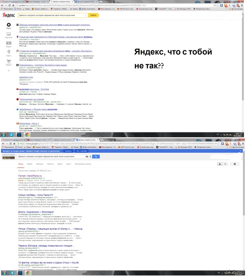Click the Google settings gear icon
This screenshot has height=277, width=246.
coord(235,164)
